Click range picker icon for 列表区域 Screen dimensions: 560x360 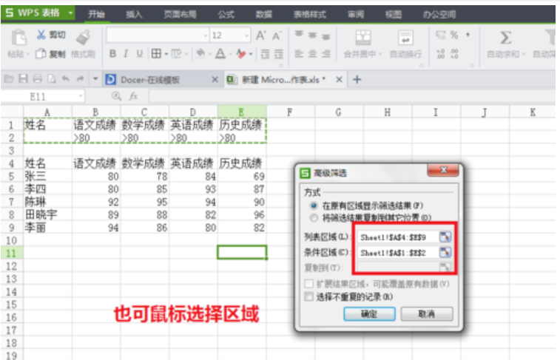(x=445, y=237)
